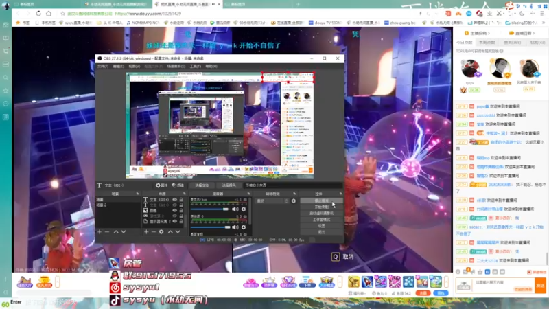The width and height of the screenshot is (549, 309).
Task: Enable Studio Mode (工作室模式) button
Action: 321,220
